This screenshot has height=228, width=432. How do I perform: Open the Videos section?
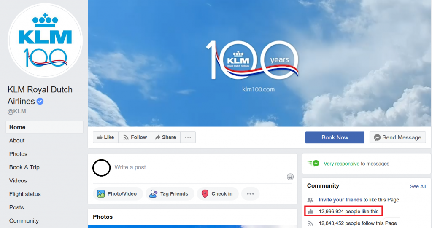[18, 181]
